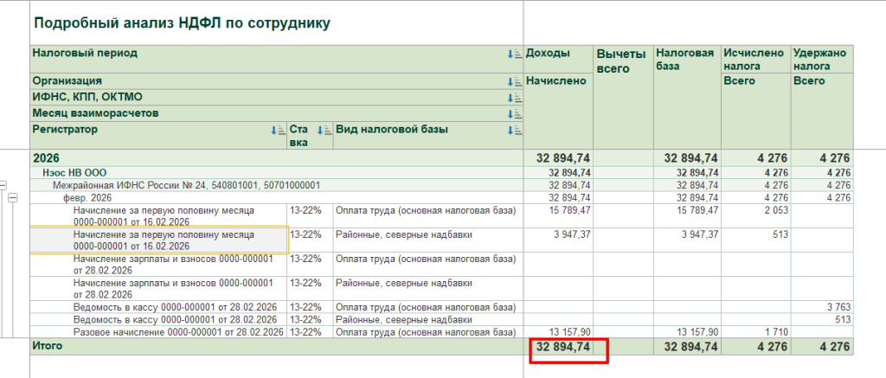The height and width of the screenshot is (378, 886).
Task: Open Разовое начисление 0000-000001 document
Action: click(178, 332)
